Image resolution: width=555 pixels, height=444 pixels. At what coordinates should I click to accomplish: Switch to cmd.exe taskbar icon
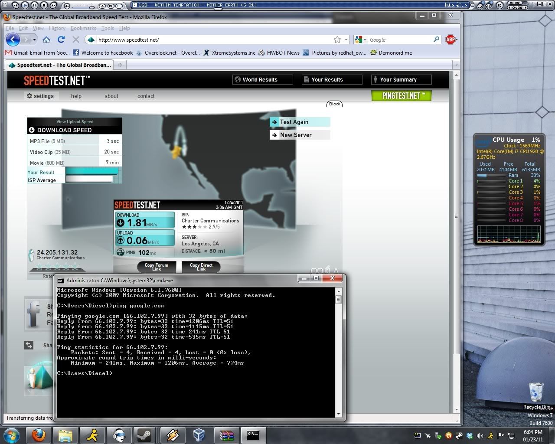[253, 435]
